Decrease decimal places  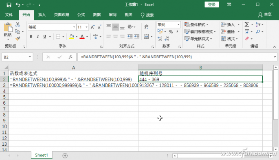pyautogui.click(x=167, y=39)
